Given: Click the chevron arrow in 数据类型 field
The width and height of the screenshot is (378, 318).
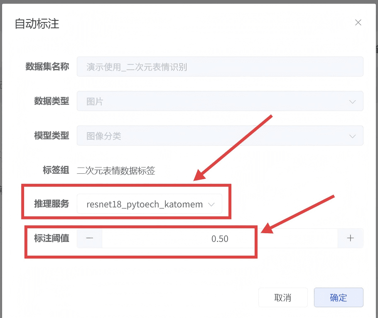Looking at the screenshot, I should click(353, 101).
